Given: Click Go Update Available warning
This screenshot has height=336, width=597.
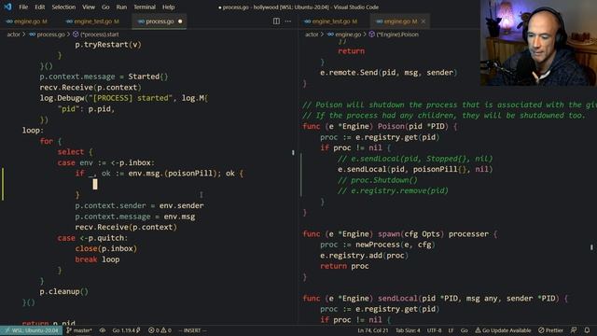Looking at the screenshot, I should click(503, 330).
